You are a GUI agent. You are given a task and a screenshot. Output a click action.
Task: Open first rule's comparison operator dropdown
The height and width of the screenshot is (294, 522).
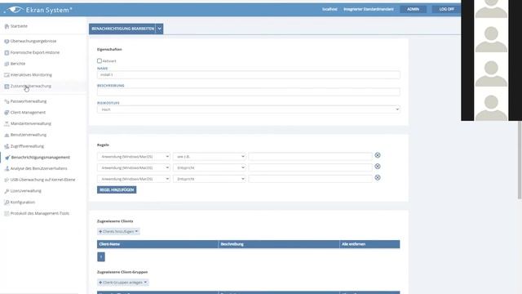[210, 156]
